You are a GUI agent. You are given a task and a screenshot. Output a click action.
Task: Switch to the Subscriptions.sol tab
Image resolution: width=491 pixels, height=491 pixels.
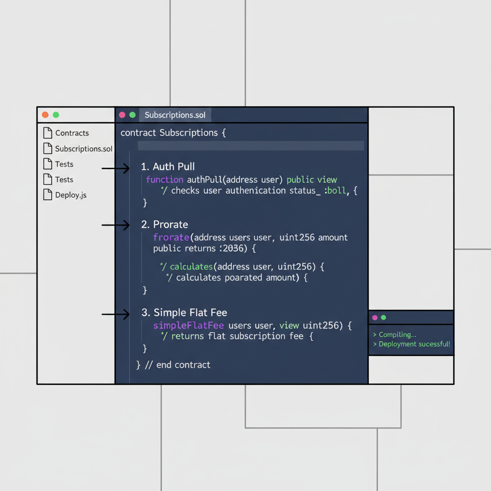click(175, 115)
